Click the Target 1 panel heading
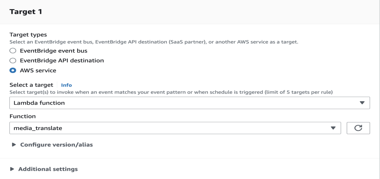This screenshot has height=179, width=380. click(x=26, y=12)
